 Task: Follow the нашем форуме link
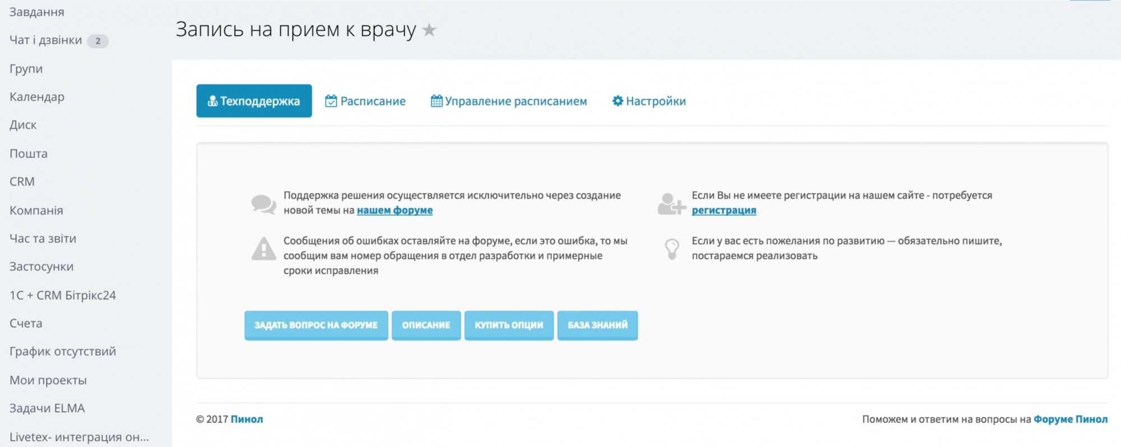point(395,211)
